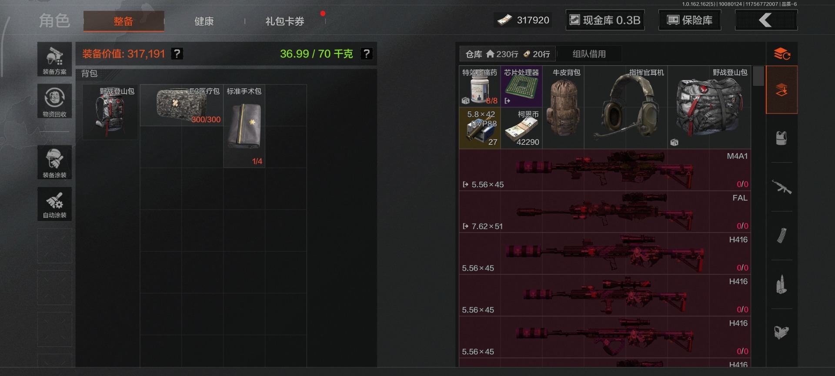Viewport: 835px width, 376px height.
Task: Select the body armor category filter icon
Action: 782,138
